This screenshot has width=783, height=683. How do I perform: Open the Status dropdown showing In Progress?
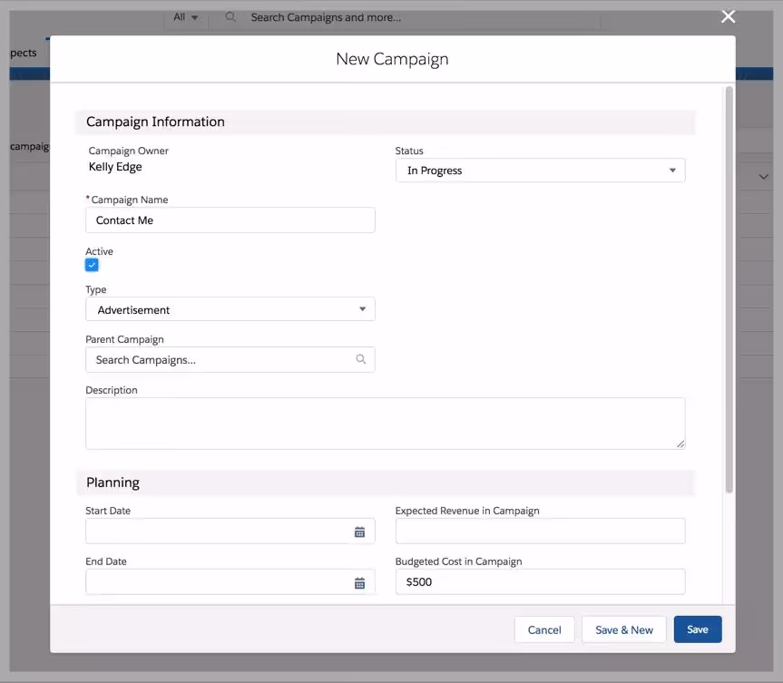(x=541, y=171)
